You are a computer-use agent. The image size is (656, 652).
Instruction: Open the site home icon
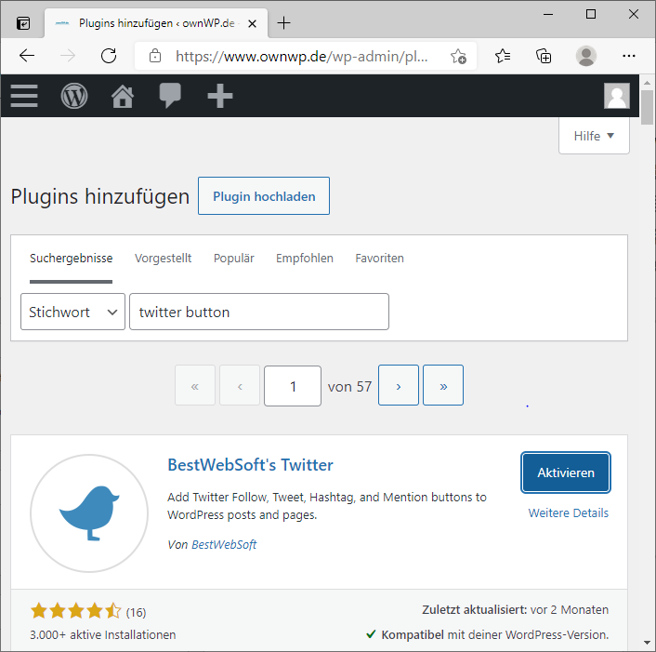pos(122,96)
